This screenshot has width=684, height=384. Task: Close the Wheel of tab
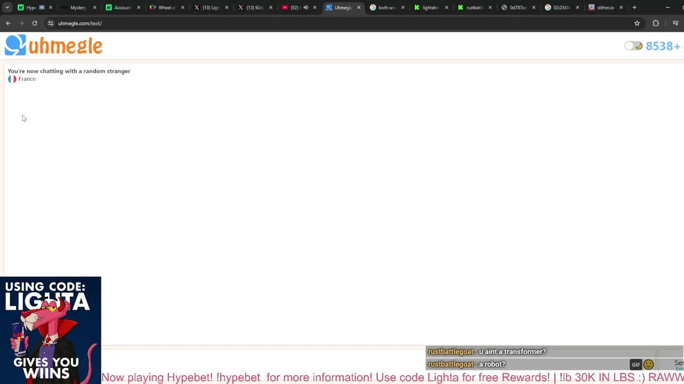[182, 7]
